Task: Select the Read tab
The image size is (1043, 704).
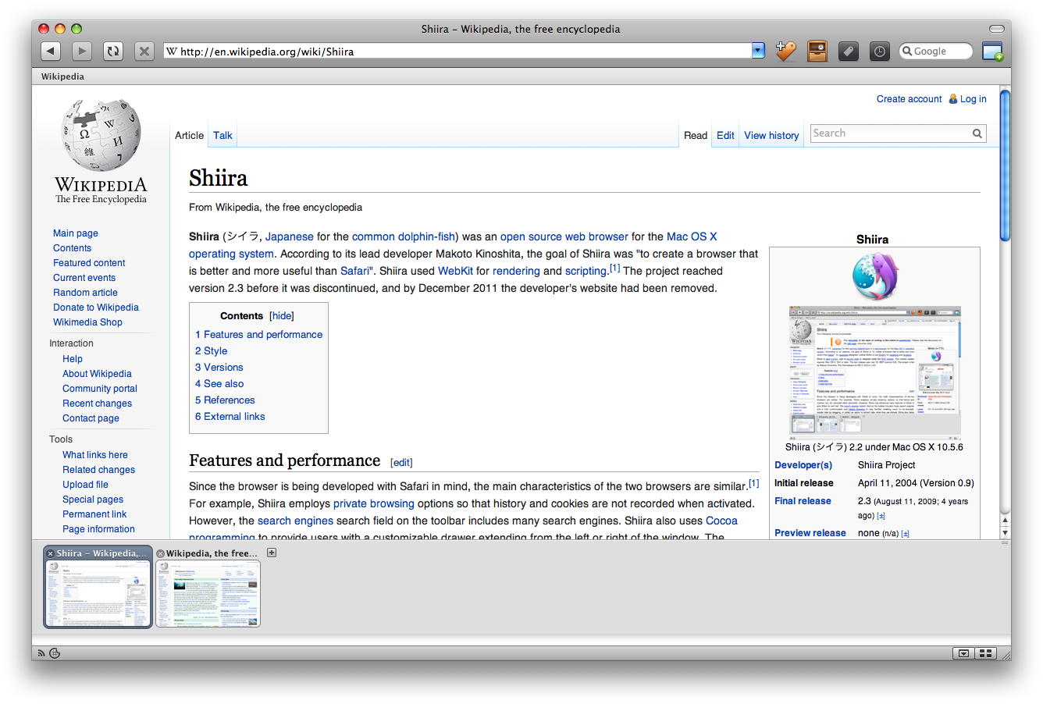Action: pyautogui.click(x=696, y=135)
